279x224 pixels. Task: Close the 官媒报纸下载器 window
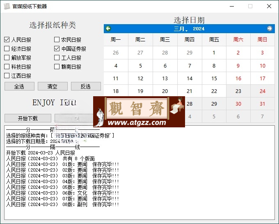point(269,6)
